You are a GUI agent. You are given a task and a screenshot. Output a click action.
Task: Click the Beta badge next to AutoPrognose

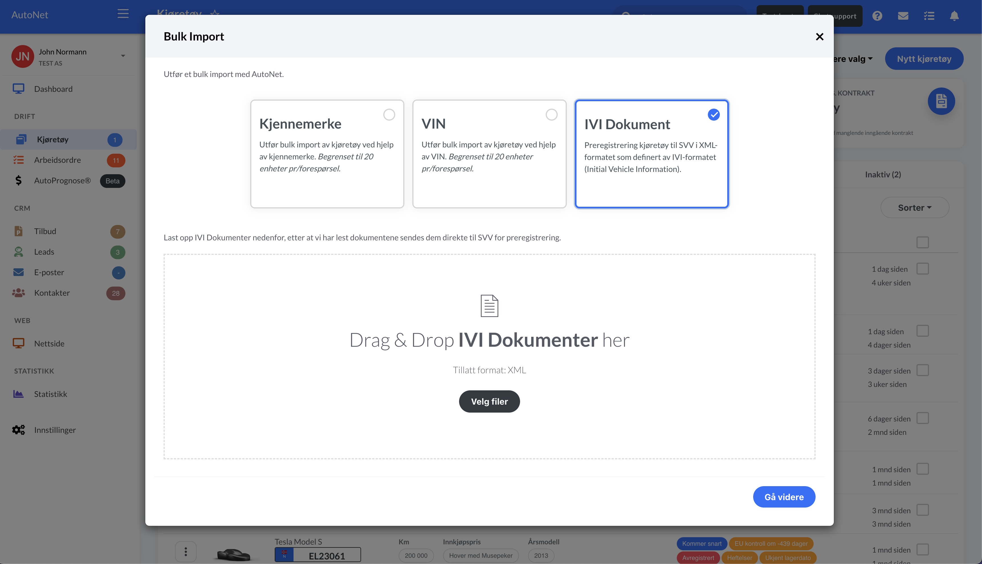[113, 181]
